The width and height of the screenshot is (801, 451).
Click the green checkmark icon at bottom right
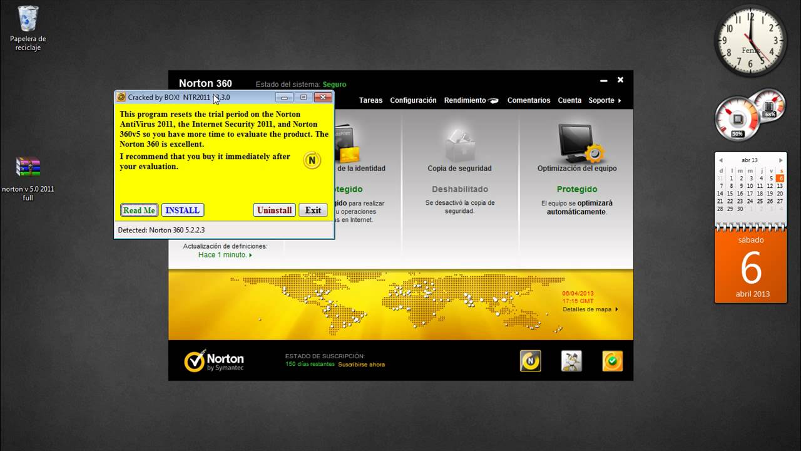coord(613,361)
